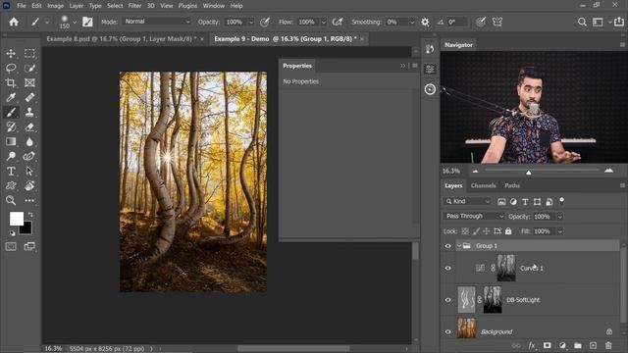The width and height of the screenshot is (628, 353).
Task: Switch to the Channels tab
Action: coord(483,185)
